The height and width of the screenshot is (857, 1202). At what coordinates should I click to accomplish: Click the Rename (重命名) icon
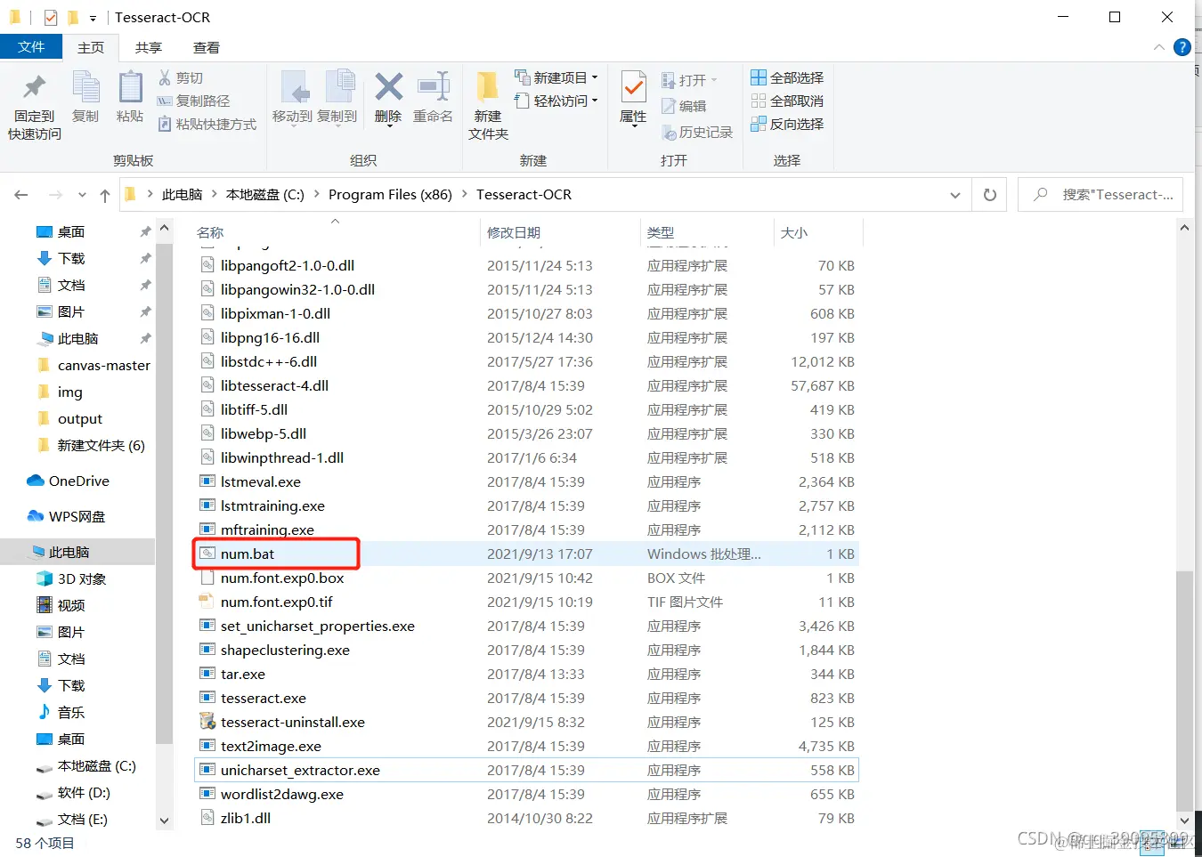tap(434, 86)
